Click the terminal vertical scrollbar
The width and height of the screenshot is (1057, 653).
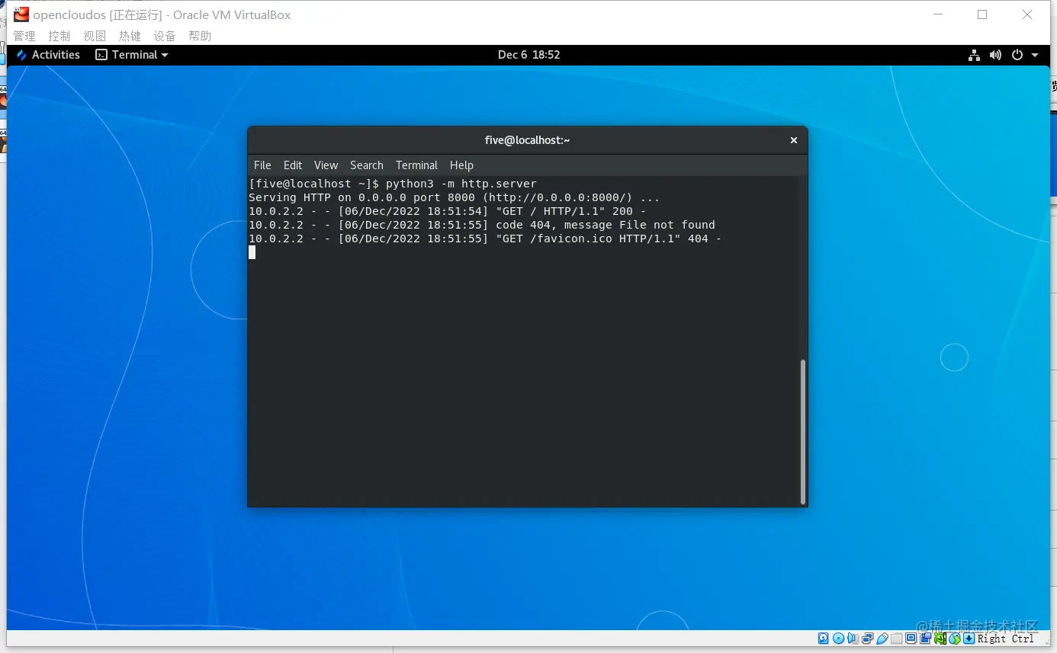[x=803, y=431]
